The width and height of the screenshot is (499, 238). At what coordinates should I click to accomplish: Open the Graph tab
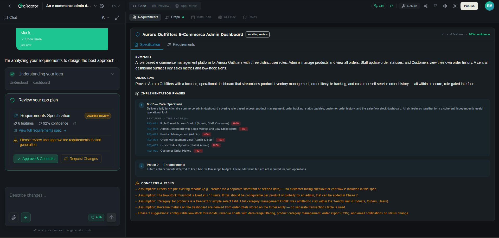tap(175, 17)
